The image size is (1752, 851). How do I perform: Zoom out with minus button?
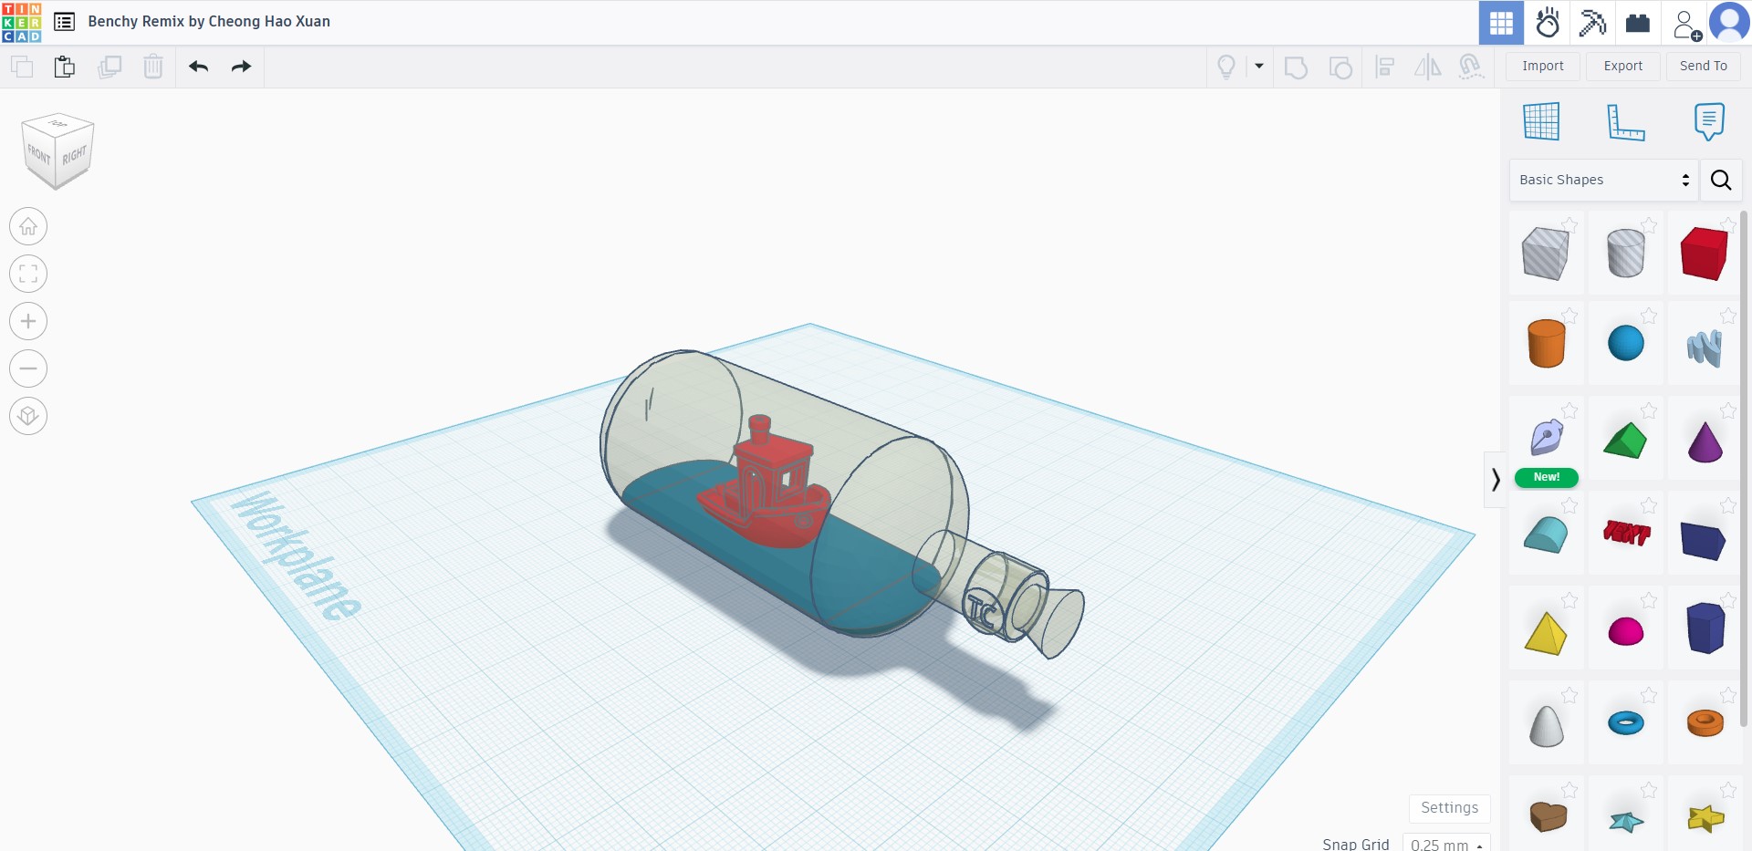click(x=28, y=368)
